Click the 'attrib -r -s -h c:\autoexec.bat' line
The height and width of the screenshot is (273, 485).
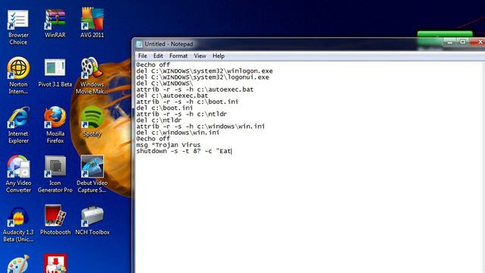coord(195,89)
